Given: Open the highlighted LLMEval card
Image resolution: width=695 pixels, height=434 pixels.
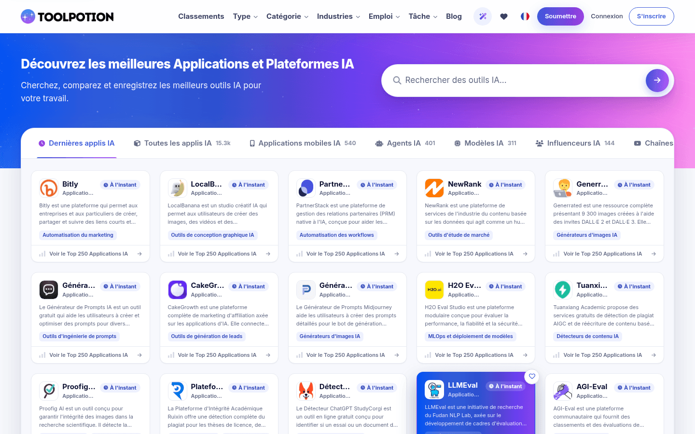Looking at the screenshot, I should [476, 403].
